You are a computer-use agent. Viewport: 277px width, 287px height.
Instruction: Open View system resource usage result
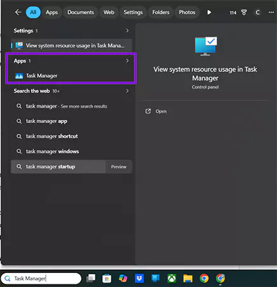tap(71, 45)
